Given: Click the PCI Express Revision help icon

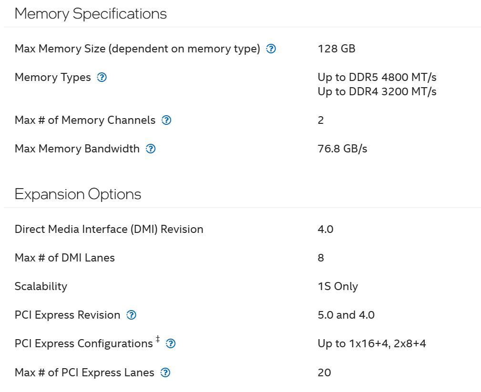Looking at the screenshot, I should point(131,315).
